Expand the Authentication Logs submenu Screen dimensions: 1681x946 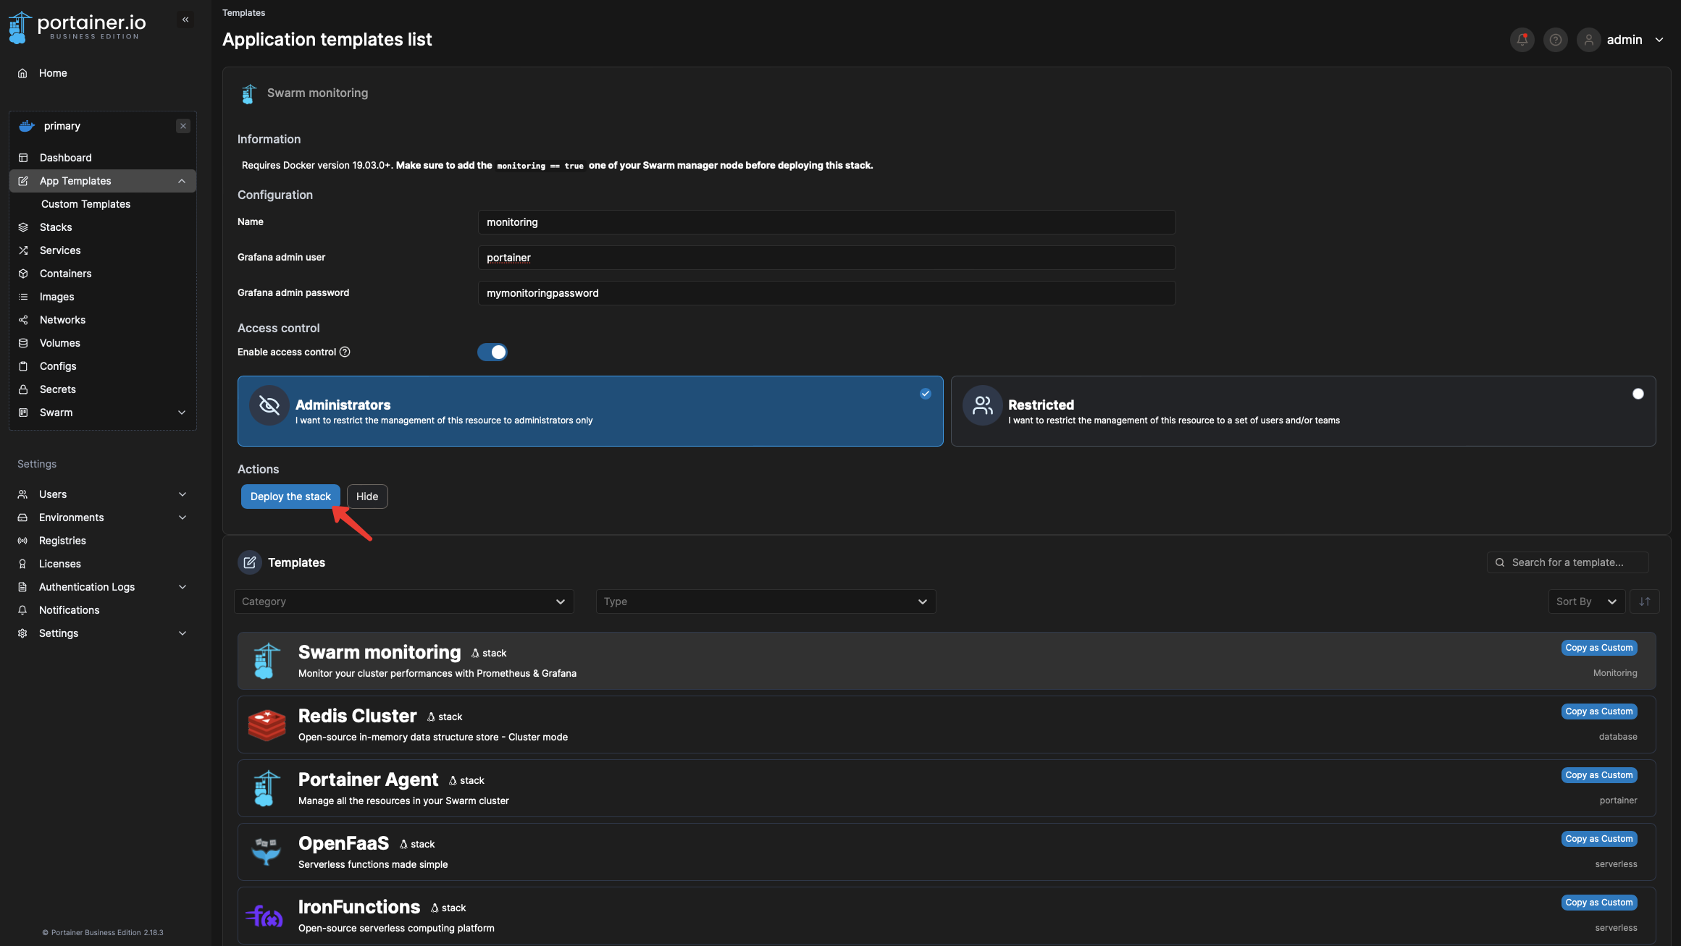pos(183,587)
